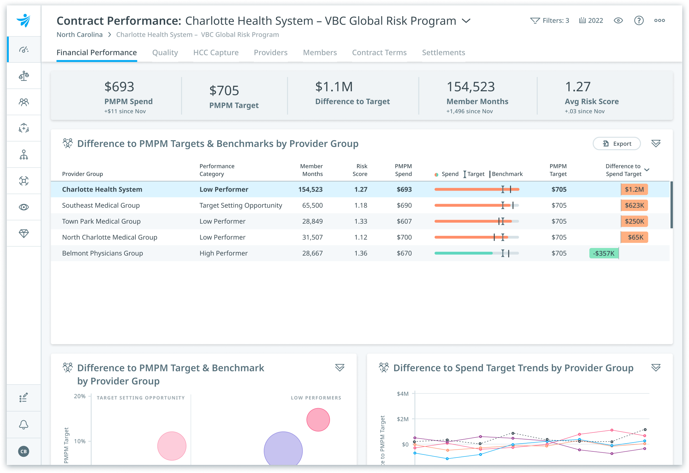Click the diamond icon in sidebar
This screenshot has height=473, width=689.
tap(24, 233)
